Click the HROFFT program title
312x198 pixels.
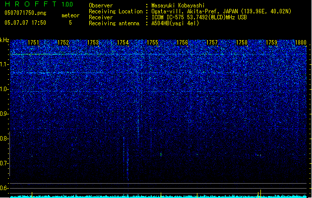coord(31,4)
